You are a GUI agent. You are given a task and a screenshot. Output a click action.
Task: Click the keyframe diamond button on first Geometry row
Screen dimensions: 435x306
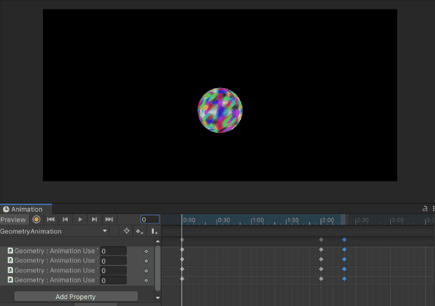point(146,251)
